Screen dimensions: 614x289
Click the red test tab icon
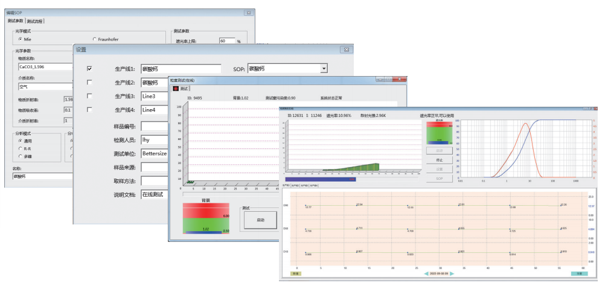point(176,88)
